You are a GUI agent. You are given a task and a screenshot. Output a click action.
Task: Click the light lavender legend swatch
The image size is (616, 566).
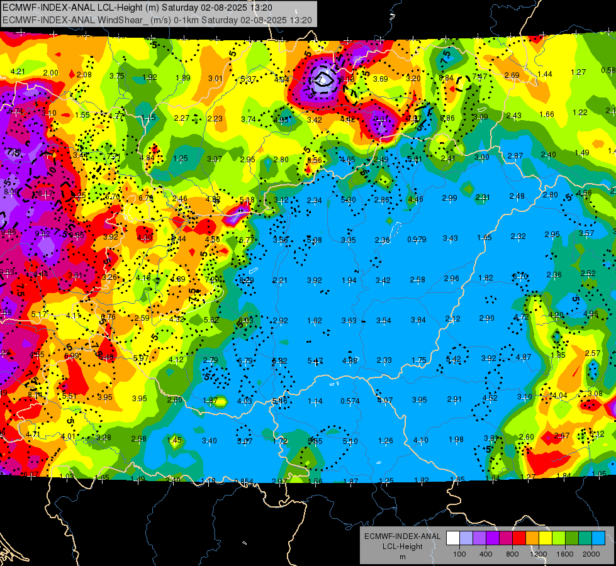click(466, 538)
